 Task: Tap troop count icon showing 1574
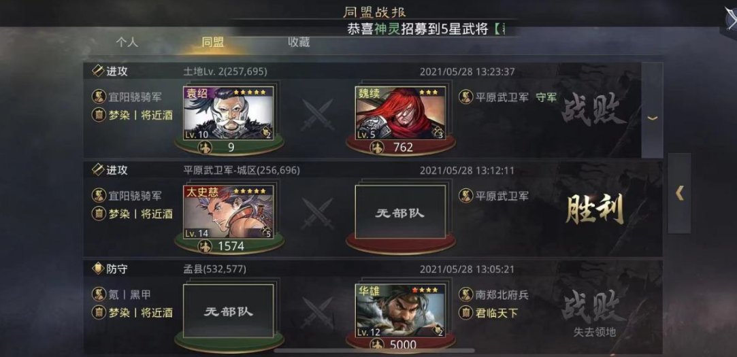pyautogui.click(x=205, y=245)
